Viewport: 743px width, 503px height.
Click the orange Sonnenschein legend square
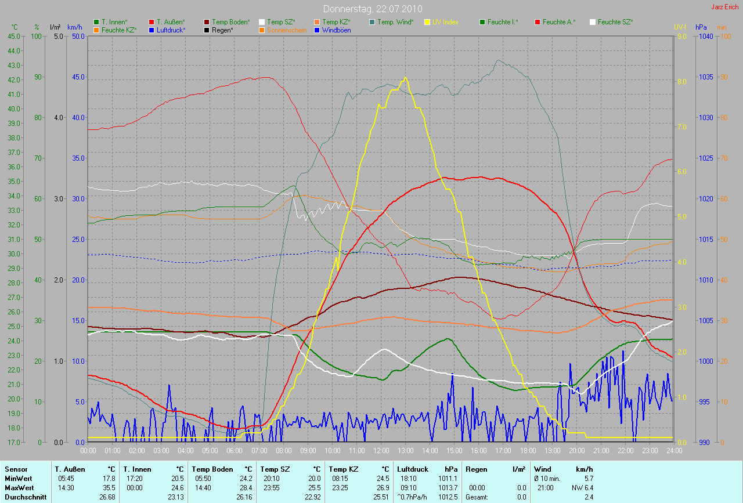[262, 30]
